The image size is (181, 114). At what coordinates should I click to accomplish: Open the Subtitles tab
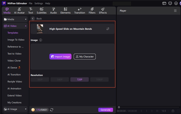pyautogui.click(x=42, y=11)
